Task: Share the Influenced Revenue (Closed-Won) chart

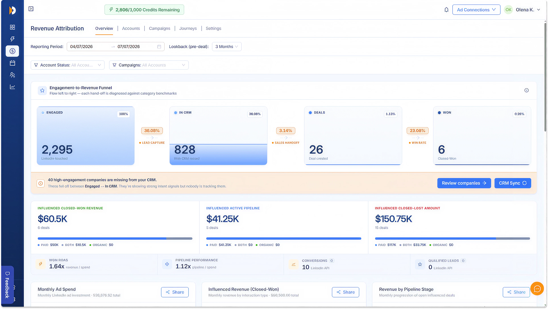Action: pos(345,292)
